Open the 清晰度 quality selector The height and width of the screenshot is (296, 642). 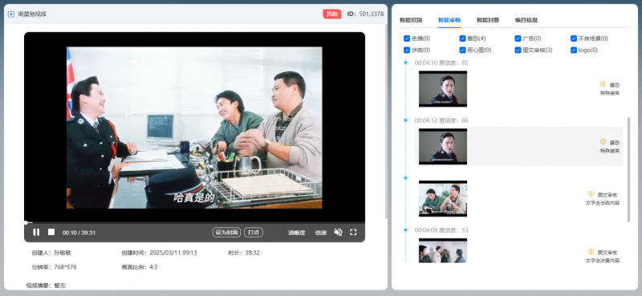[x=297, y=233]
